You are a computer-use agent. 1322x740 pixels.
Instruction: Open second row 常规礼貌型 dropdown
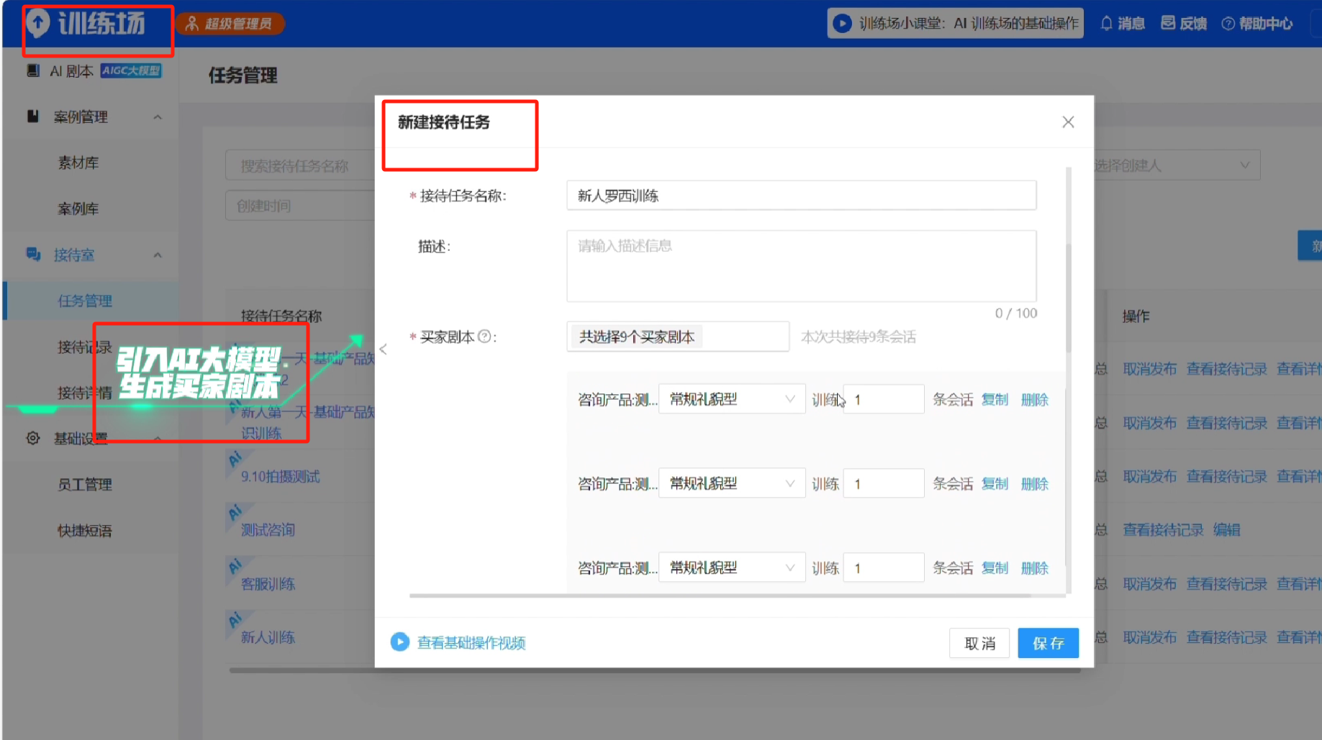point(732,483)
